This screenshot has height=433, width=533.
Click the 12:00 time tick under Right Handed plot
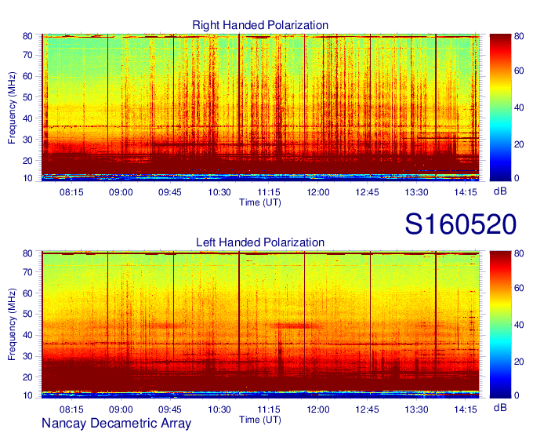(x=317, y=192)
